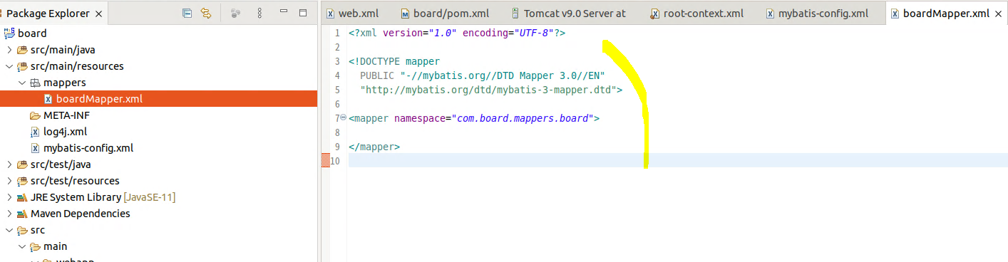
Task: Click the JRE System Library icon
Action: tap(22, 197)
